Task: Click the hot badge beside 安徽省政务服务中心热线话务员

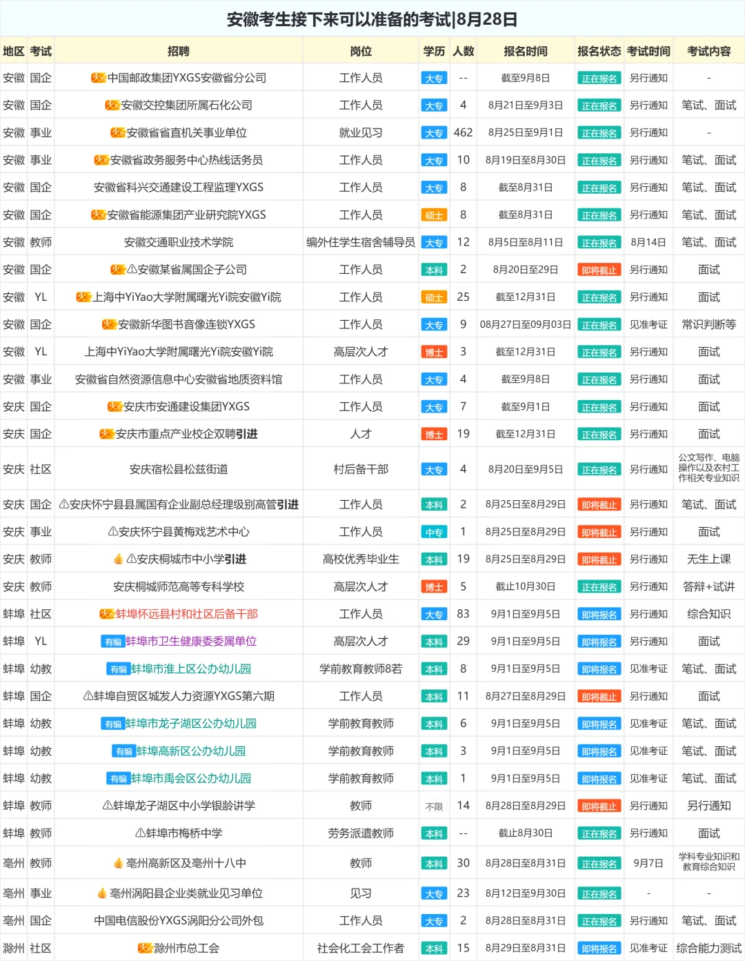Action: 101,160
